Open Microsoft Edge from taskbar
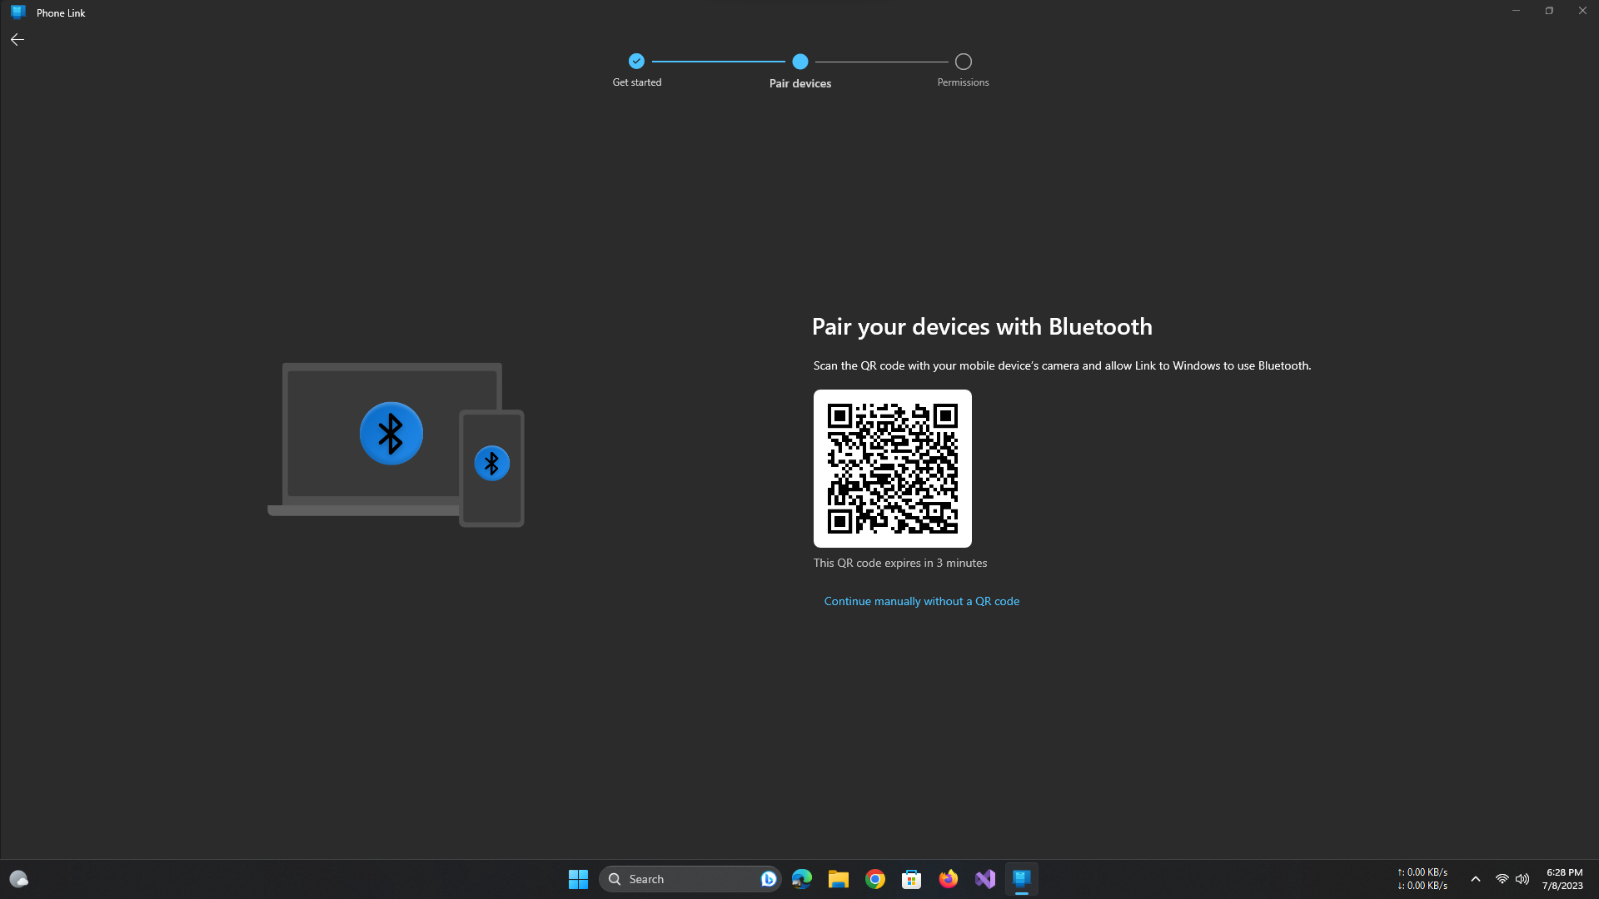The height and width of the screenshot is (899, 1599). [x=801, y=879]
